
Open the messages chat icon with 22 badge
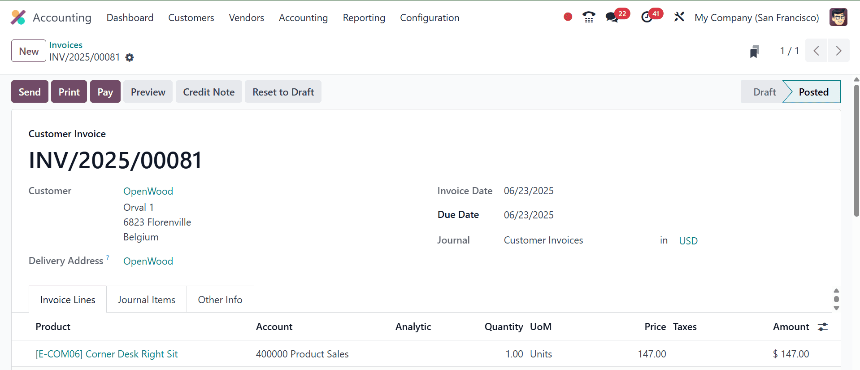pyautogui.click(x=612, y=17)
